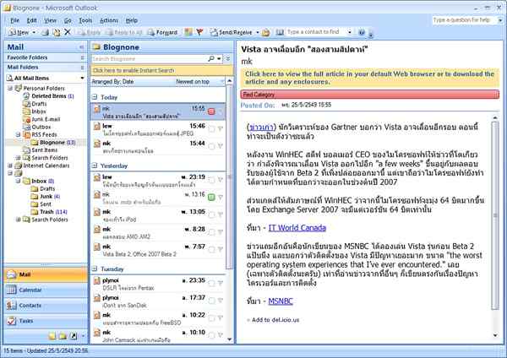Click the folder icon right of Send/Receive

[266, 32]
